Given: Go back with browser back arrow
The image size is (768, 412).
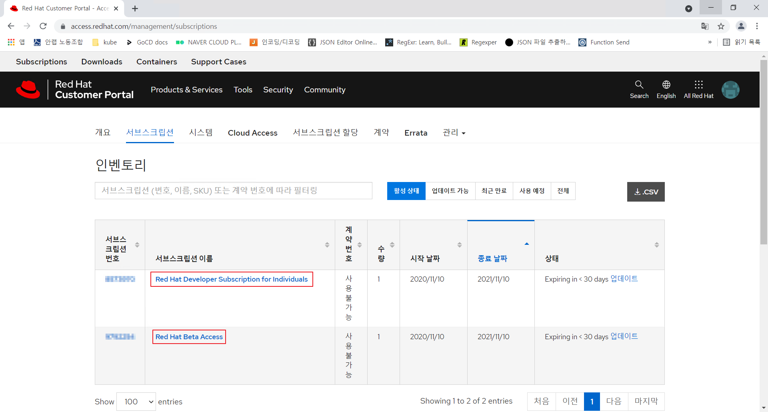Looking at the screenshot, I should pyautogui.click(x=11, y=26).
